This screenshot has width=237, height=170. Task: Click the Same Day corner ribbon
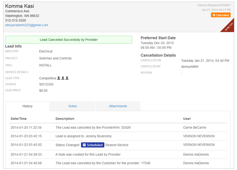point(227,26)
